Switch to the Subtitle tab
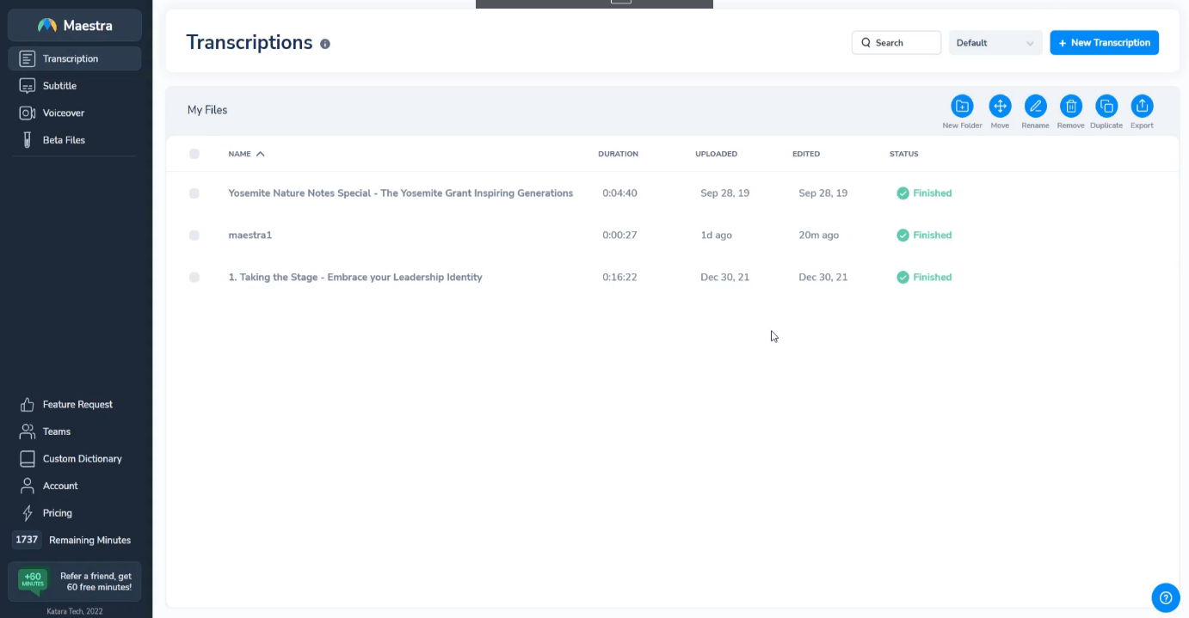Viewport: 1189px width, 618px height. pyautogui.click(x=59, y=85)
